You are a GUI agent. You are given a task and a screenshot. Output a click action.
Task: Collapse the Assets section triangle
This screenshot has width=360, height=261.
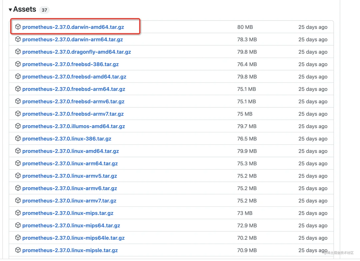[10, 10]
